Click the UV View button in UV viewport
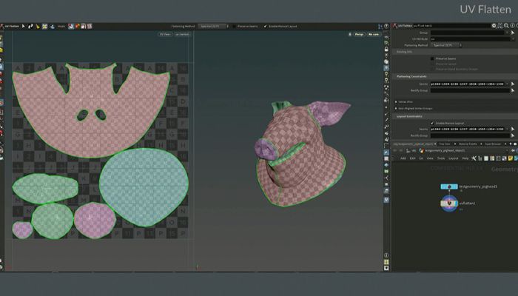 [165, 34]
